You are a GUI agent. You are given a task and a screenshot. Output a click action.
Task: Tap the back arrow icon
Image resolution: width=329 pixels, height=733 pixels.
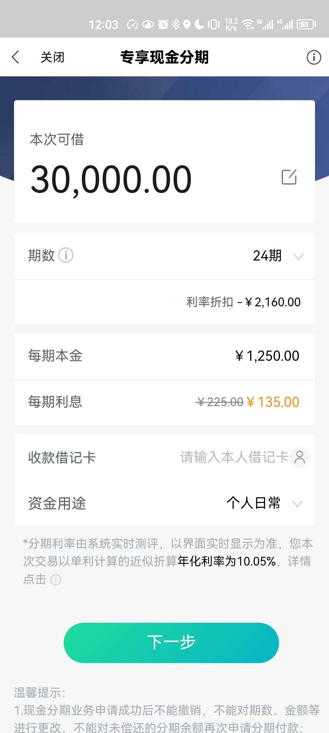point(16,57)
